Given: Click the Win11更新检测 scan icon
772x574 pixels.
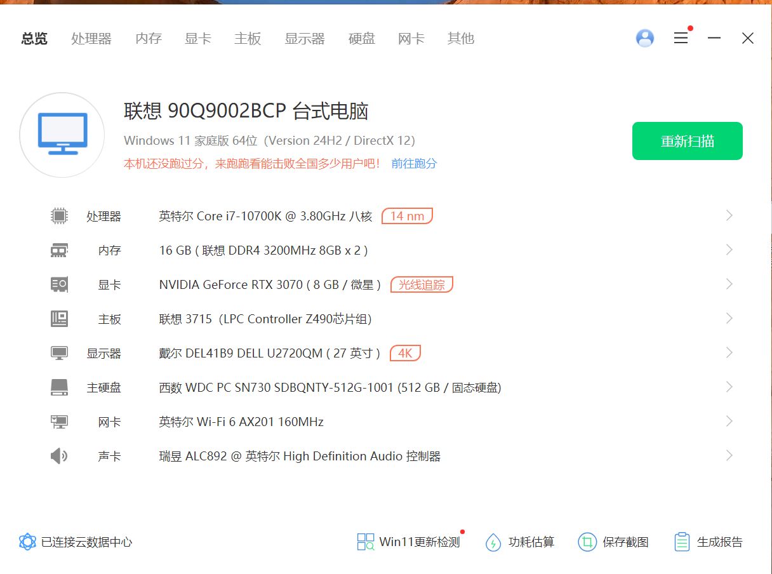Looking at the screenshot, I should [x=366, y=542].
